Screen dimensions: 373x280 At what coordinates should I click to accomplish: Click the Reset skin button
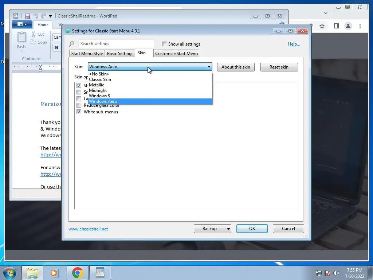(279, 67)
